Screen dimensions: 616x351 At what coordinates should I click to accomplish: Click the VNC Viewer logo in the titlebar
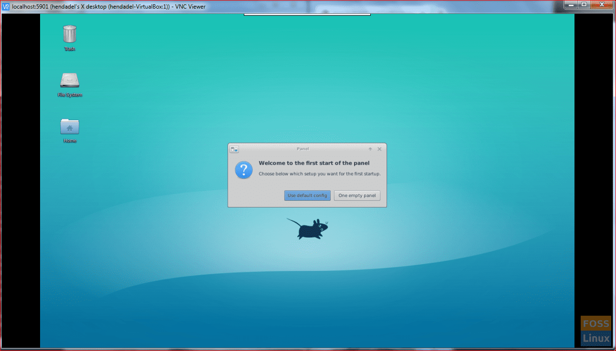(x=5, y=6)
